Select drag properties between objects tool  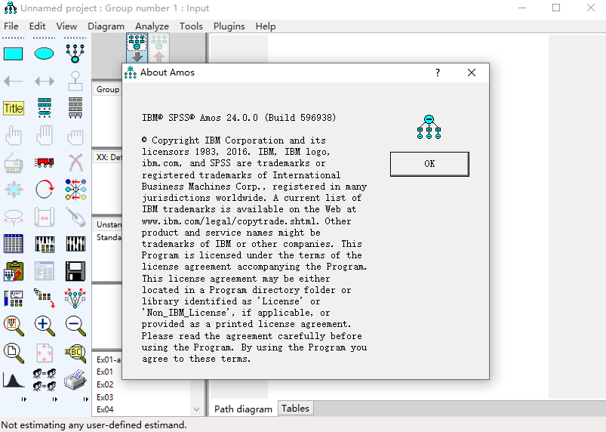coord(44,298)
